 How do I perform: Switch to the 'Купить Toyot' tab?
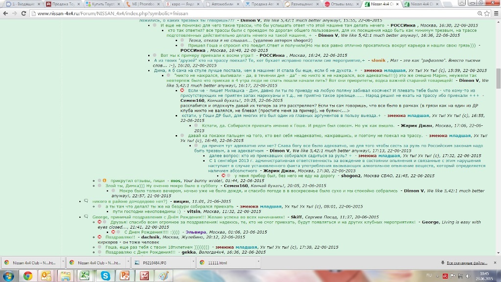103,4
